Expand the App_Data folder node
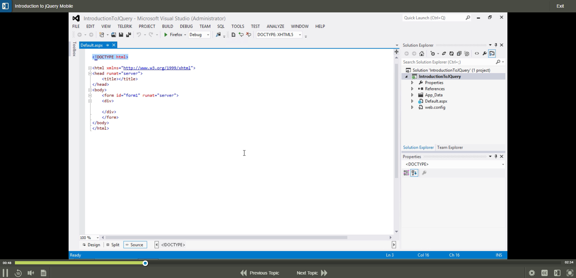Screen dimensions: 576x278 (x=412, y=95)
